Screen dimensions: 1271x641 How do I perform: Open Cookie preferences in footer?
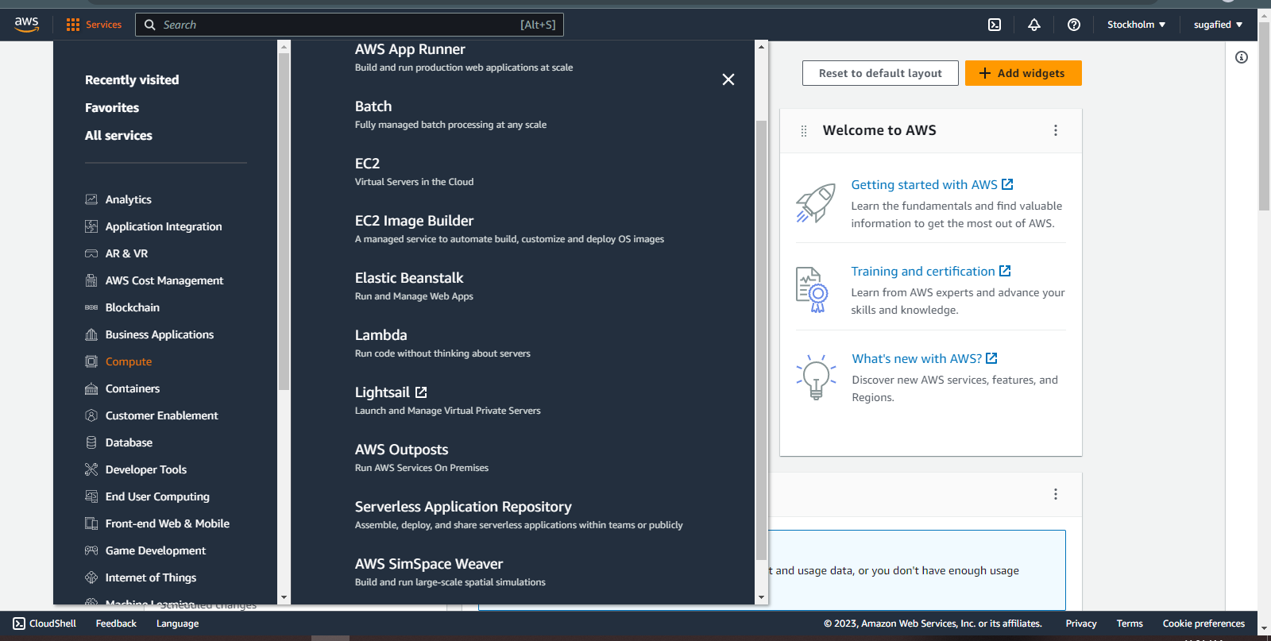click(1203, 624)
